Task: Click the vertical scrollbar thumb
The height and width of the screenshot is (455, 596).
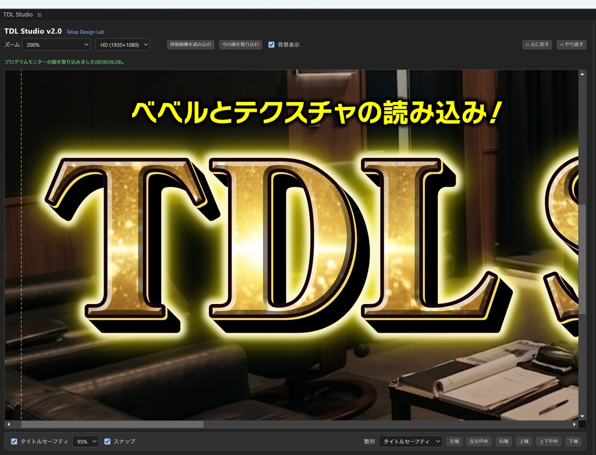Action: [x=582, y=259]
